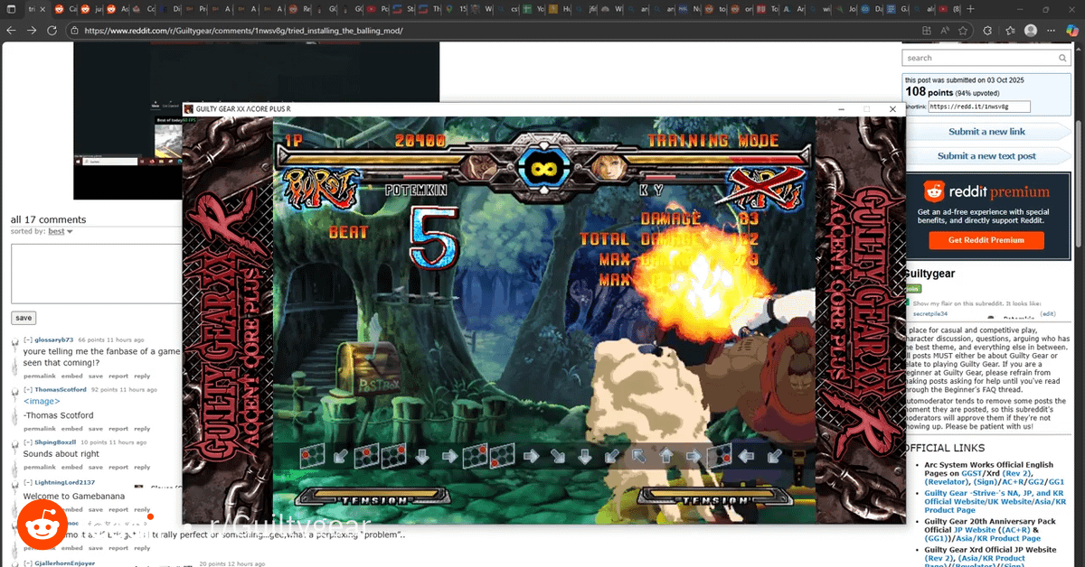Image resolution: width=1085 pixels, height=567 pixels.
Task: Click the browser page vertical scrollbar
Action: coord(1079,271)
